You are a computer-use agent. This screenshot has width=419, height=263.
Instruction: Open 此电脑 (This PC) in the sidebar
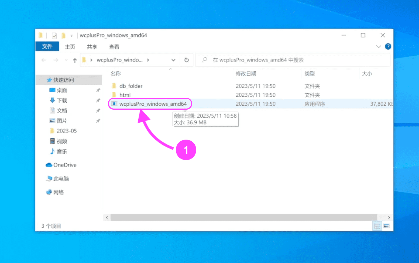[x=61, y=178]
